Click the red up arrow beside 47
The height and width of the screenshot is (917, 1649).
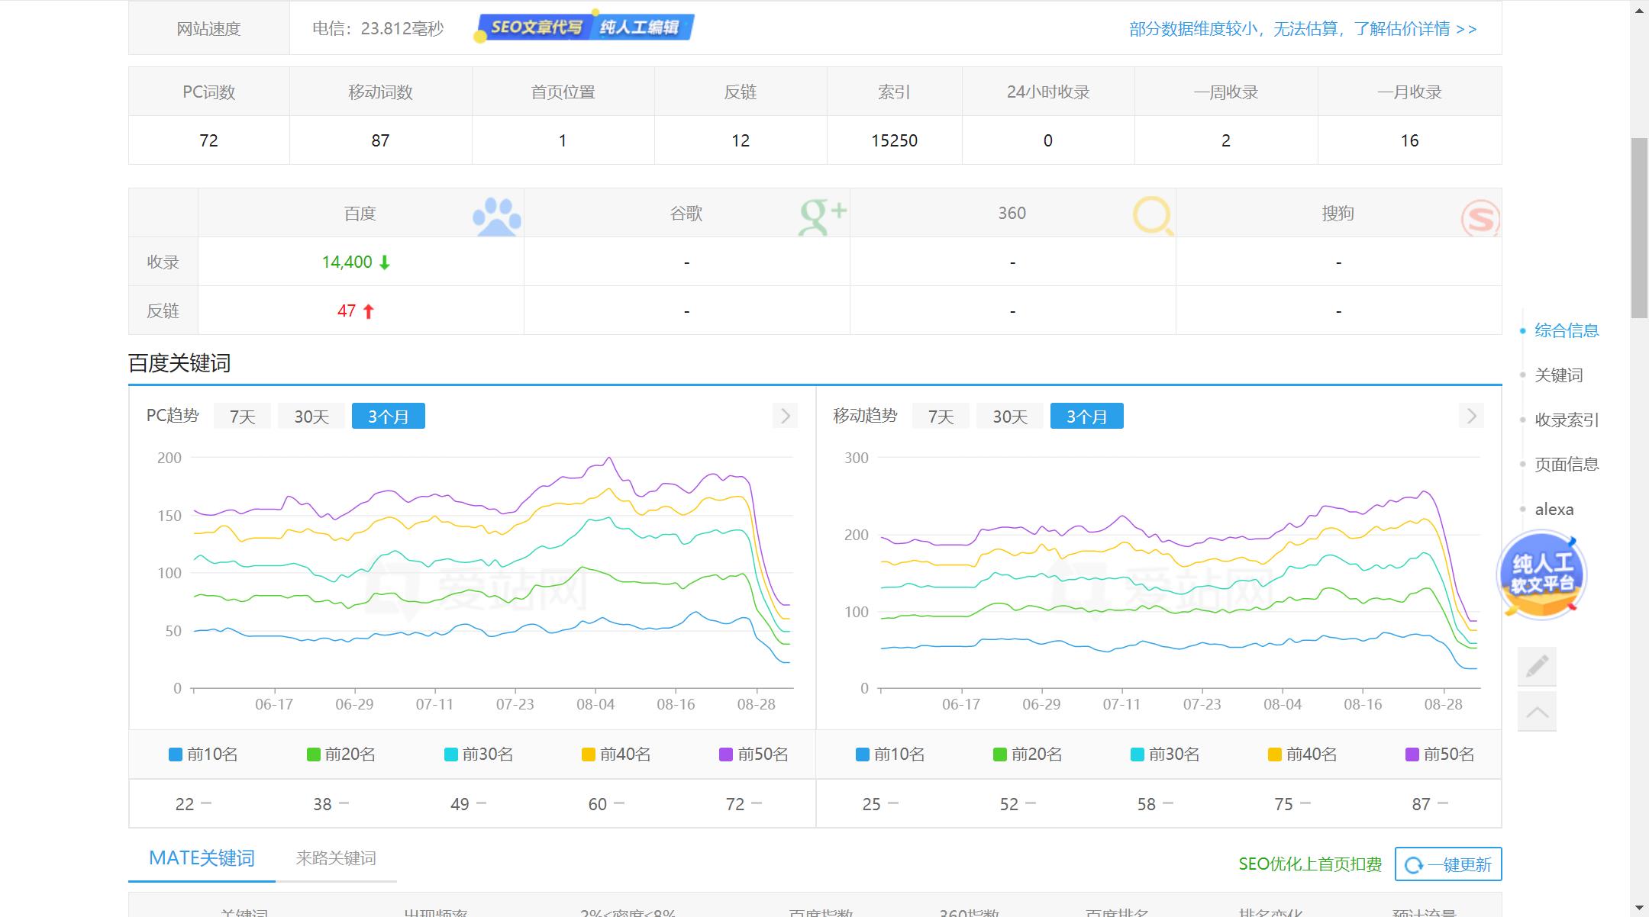tap(369, 311)
